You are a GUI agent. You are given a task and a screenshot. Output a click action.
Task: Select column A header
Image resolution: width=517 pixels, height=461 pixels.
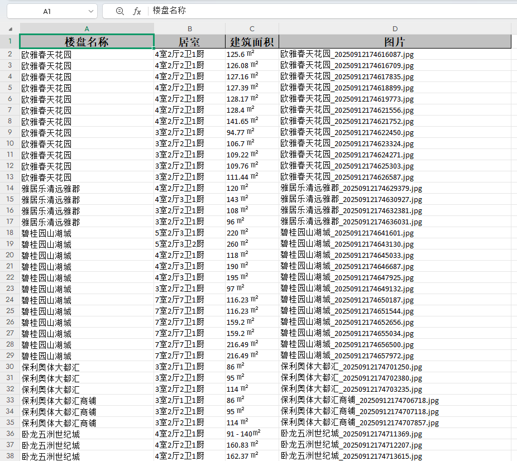[87, 28]
